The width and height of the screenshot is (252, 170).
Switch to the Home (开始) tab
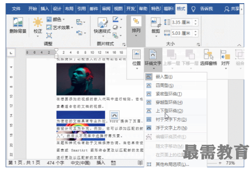click(33, 9)
